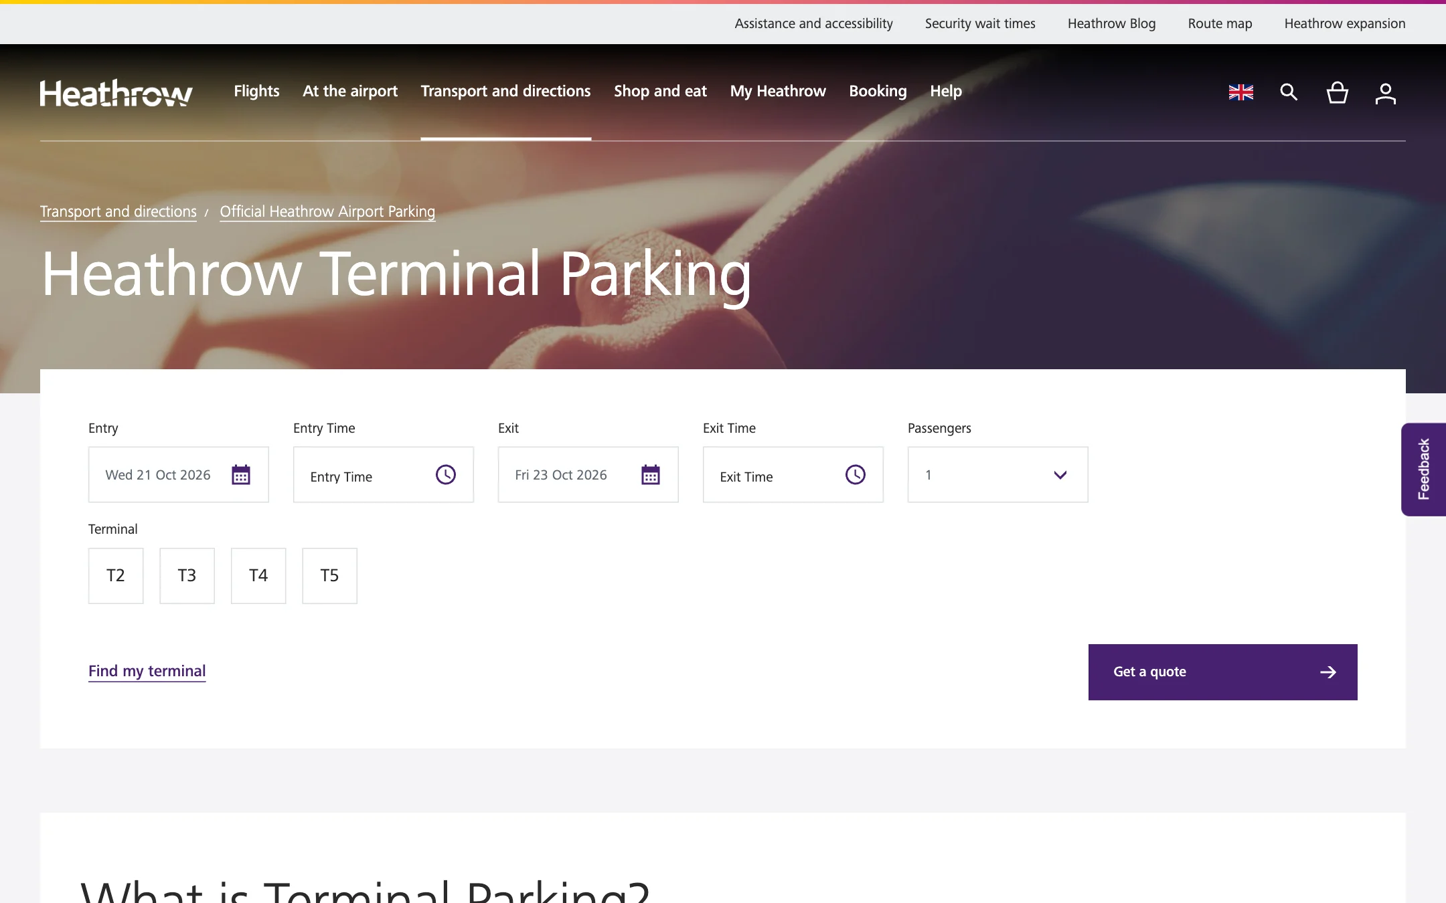The width and height of the screenshot is (1446, 903).
Task: Click Transport and directions breadcrumb
Action: (118, 211)
